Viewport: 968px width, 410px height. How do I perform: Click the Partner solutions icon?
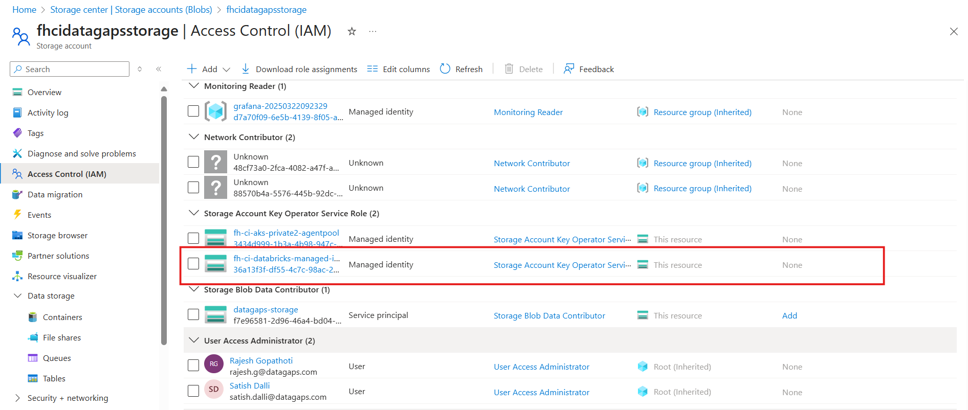click(17, 256)
